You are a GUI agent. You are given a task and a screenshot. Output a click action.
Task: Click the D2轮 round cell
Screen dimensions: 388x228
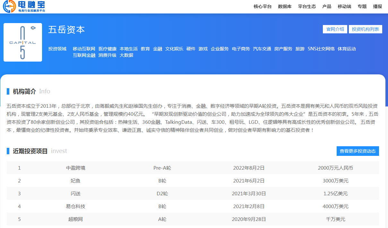[162, 193]
